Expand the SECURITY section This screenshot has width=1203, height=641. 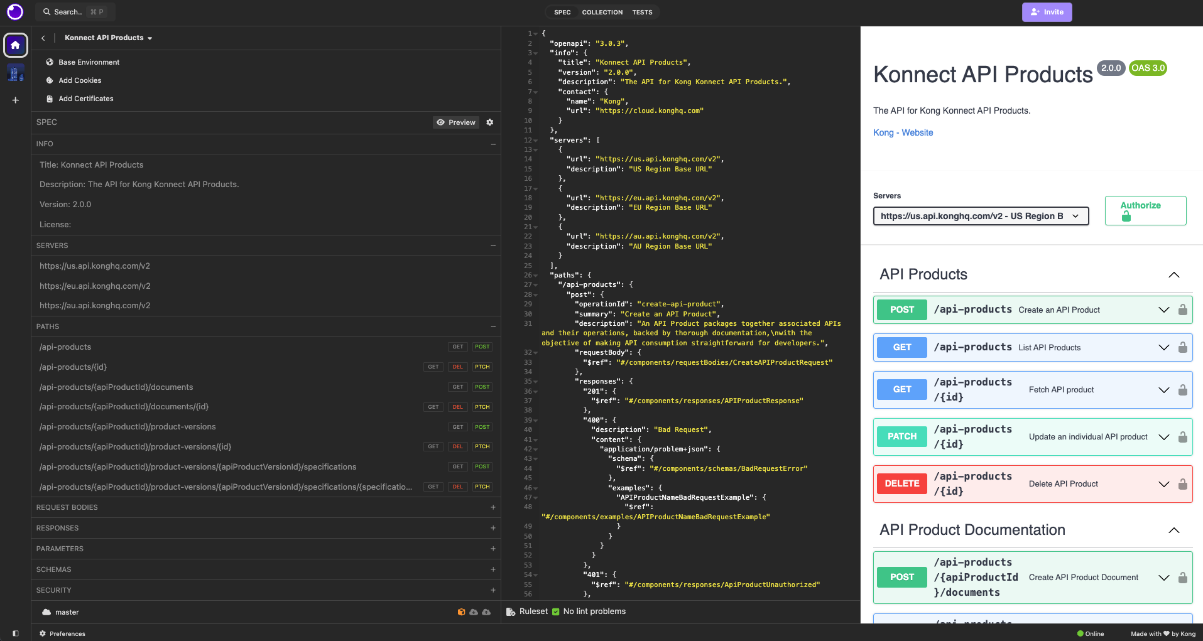pos(493,590)
